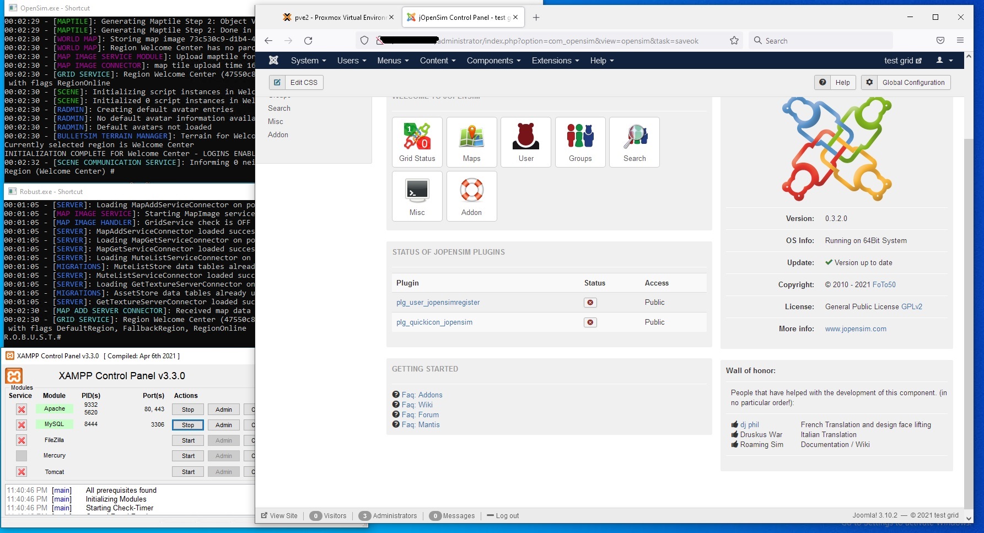
Task: Open the test grid site link
Action: tap(903, 61)
